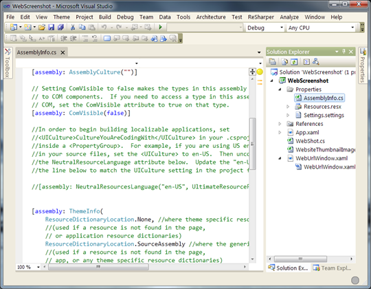Toggle the yellow ReSharper status indicator
The width and height of the screenshot is (371, 289).
pos(260,72)
